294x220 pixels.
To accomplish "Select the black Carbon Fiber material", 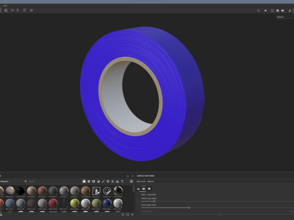I will coord(21,191).
